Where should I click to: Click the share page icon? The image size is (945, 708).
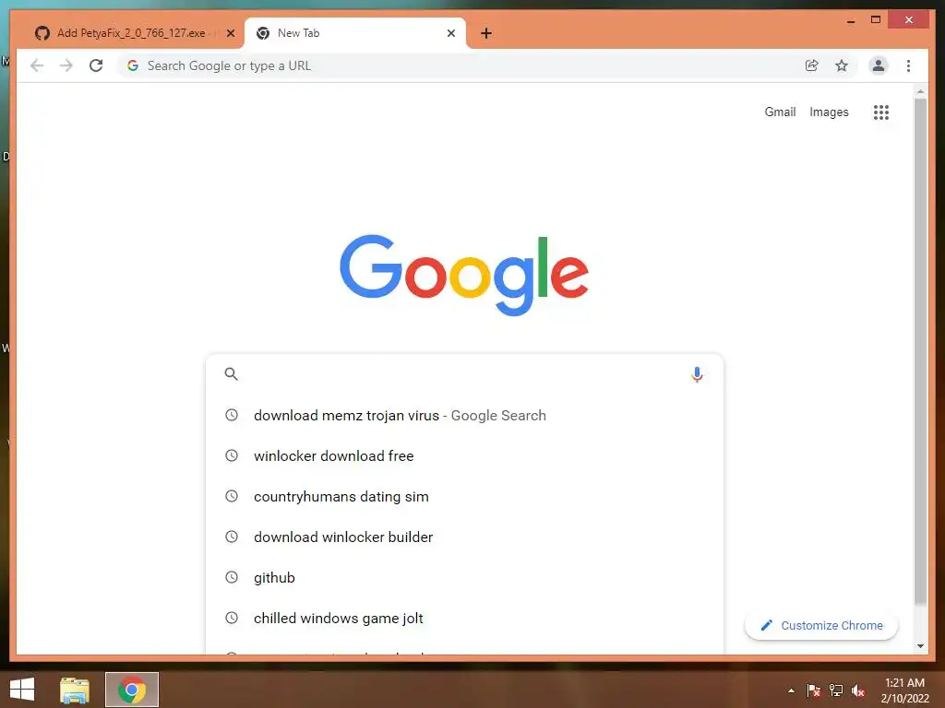(812, 65)
